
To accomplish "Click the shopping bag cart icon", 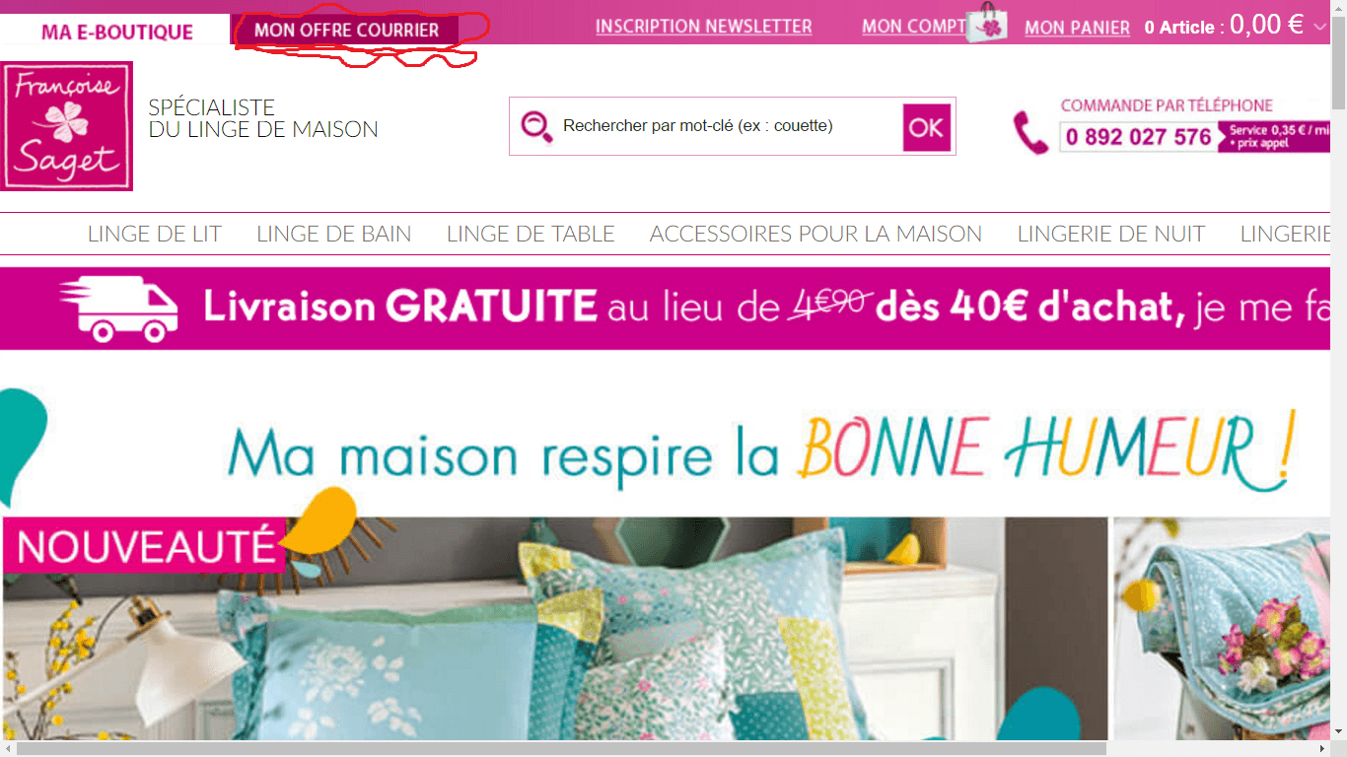I will (986, 23).
